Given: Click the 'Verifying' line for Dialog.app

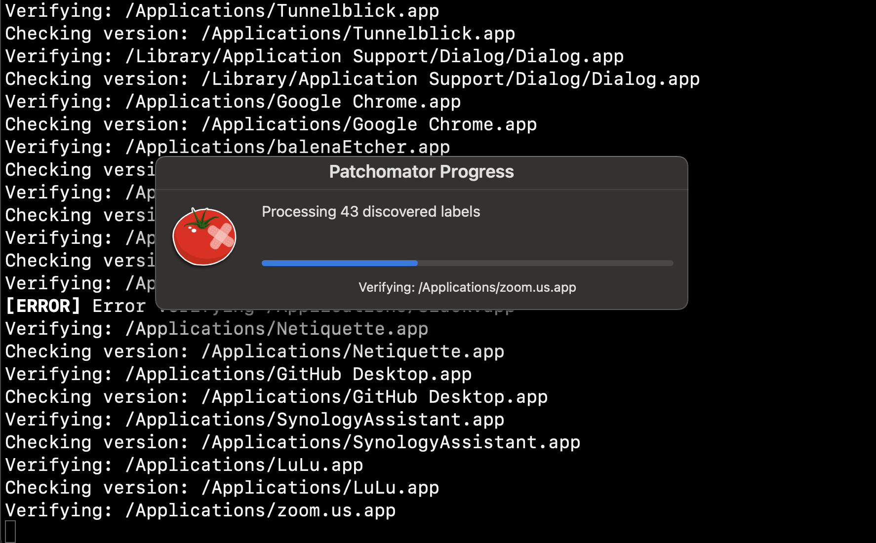Looking at the screenshot, I should coord(314,56).
